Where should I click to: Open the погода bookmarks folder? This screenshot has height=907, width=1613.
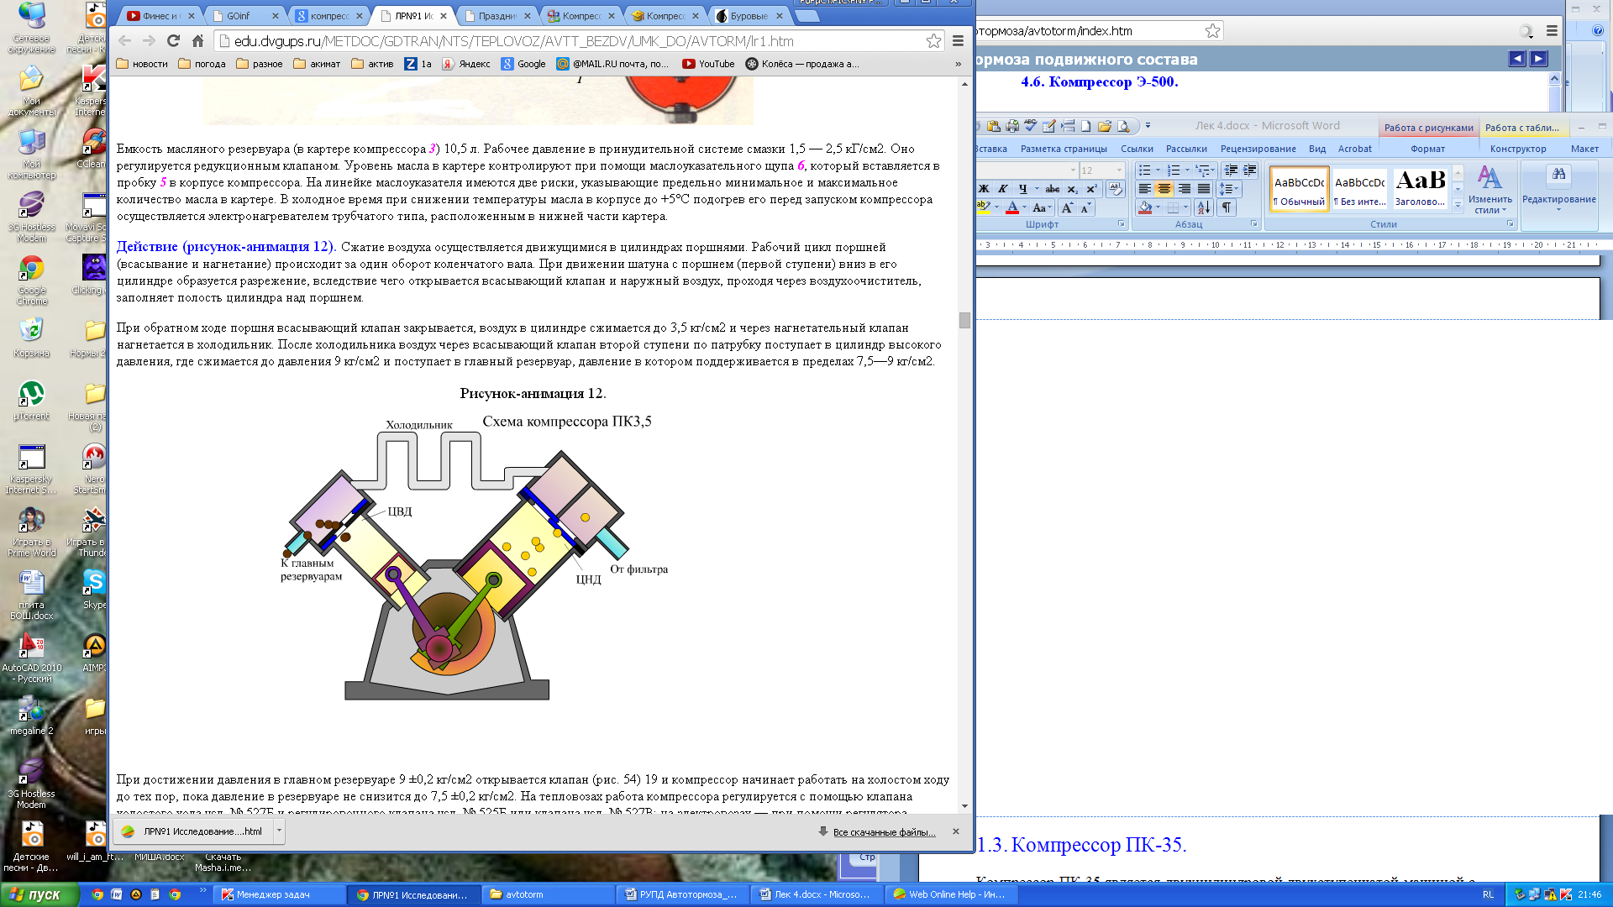tap(202, 64)
